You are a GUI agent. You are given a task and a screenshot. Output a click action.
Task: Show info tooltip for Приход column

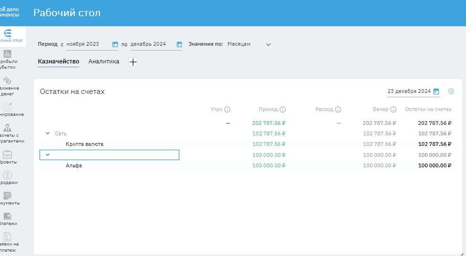click(x=283, y=110)
